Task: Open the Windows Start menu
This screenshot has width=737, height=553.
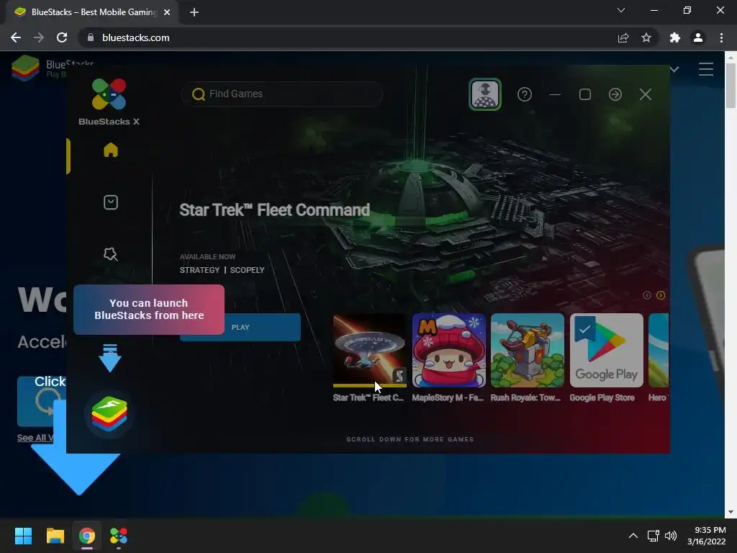Action: point(23,536)
